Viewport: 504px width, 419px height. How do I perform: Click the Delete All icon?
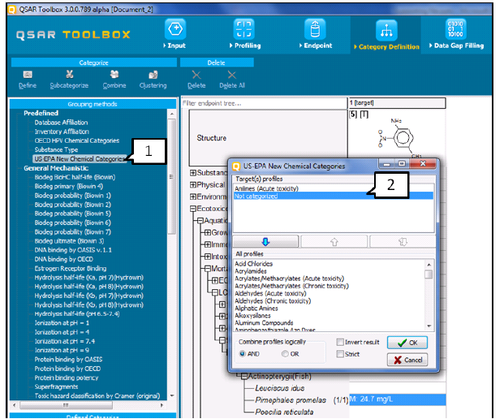point(232,75)
